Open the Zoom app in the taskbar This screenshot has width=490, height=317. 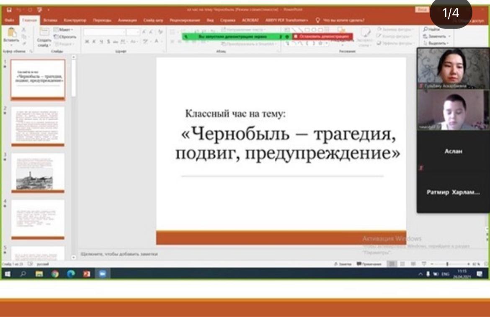coord(102,274)
